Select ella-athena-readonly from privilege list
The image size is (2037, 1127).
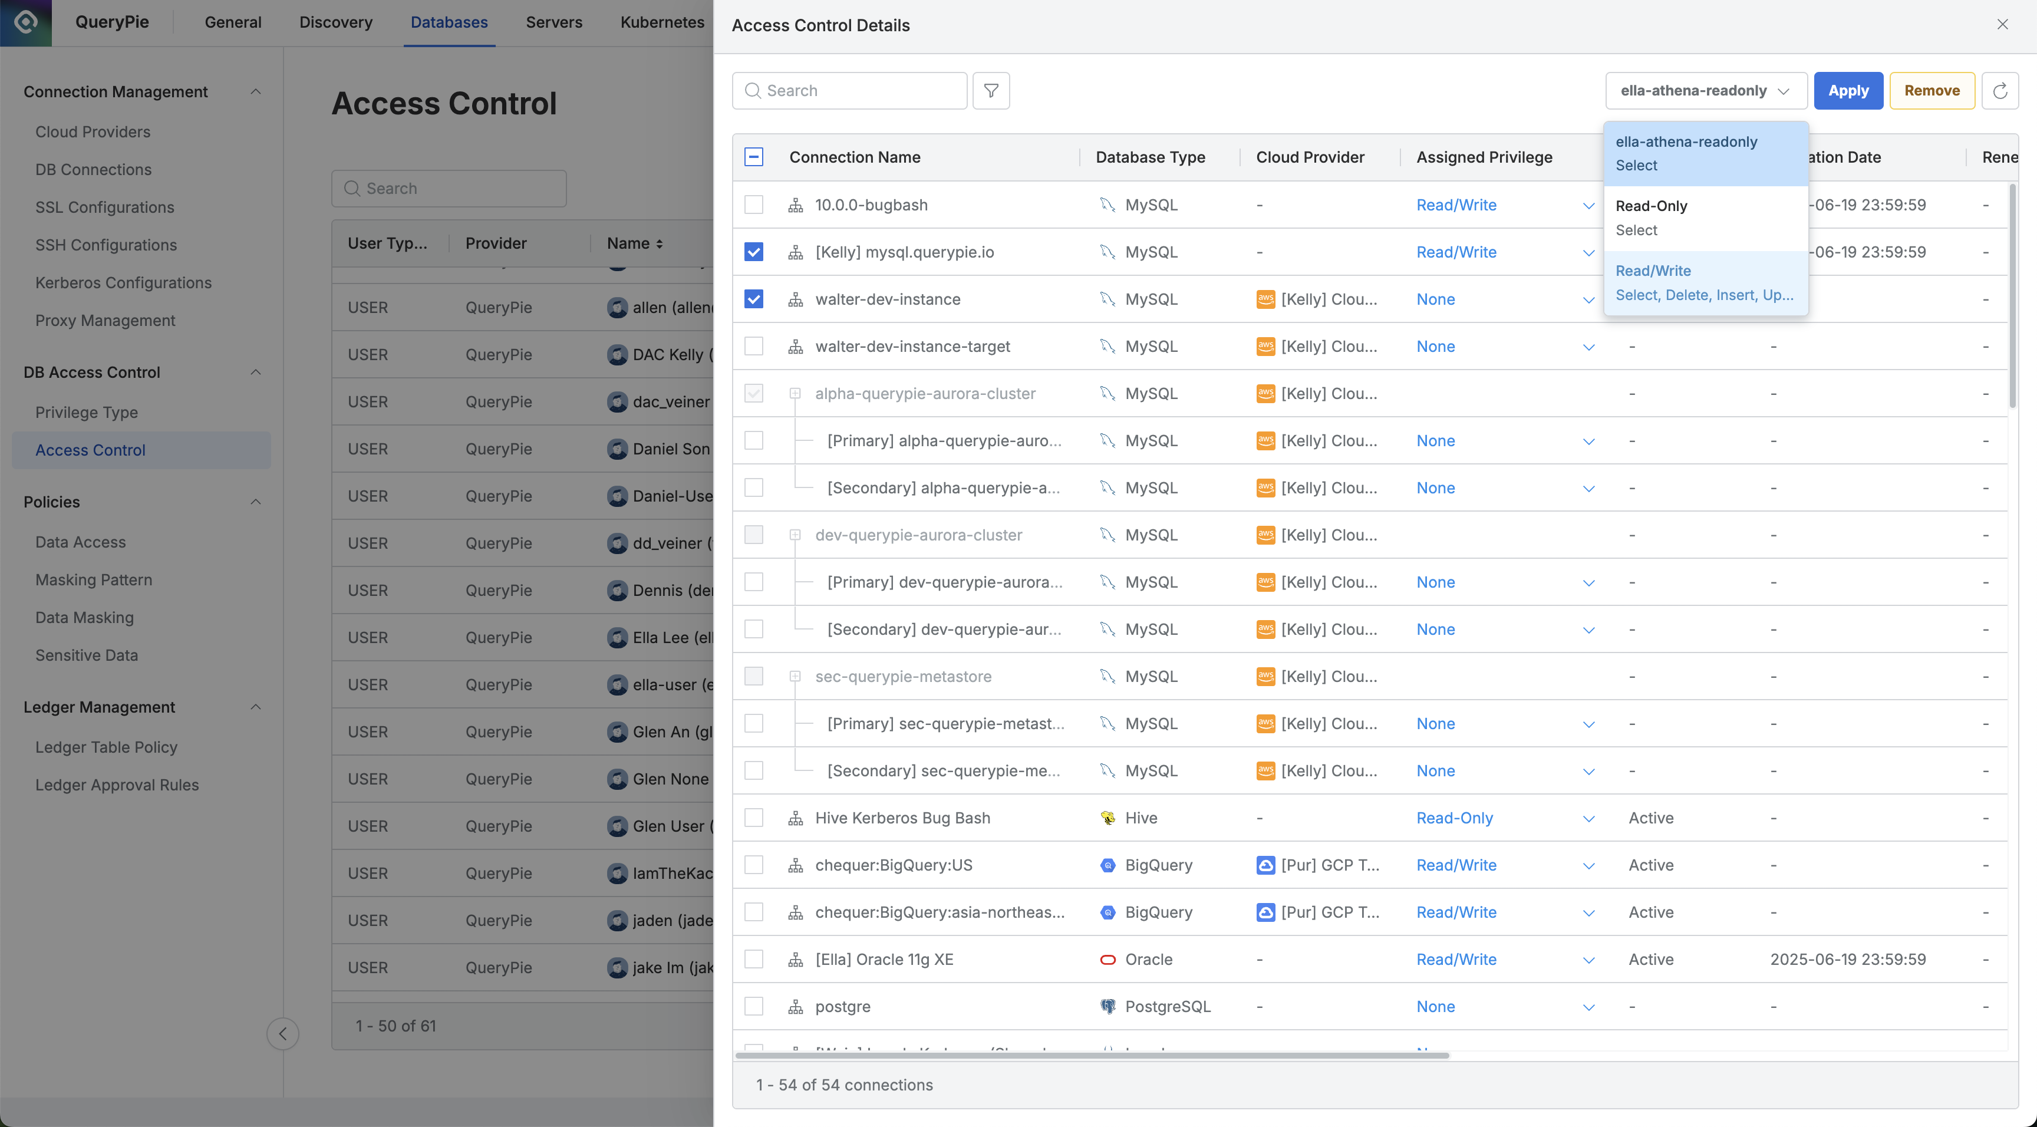1706,153
